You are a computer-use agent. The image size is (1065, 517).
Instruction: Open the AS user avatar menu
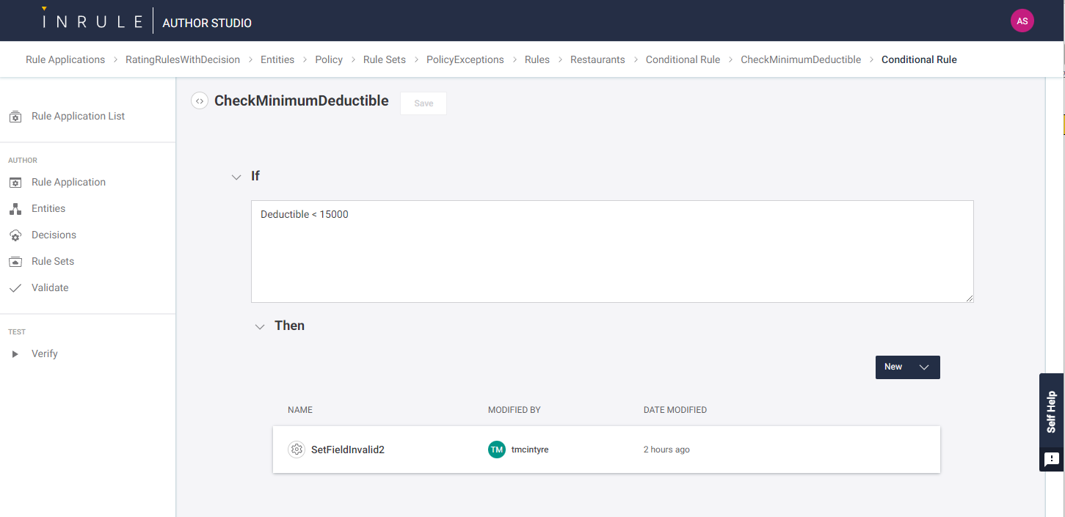1022,21
